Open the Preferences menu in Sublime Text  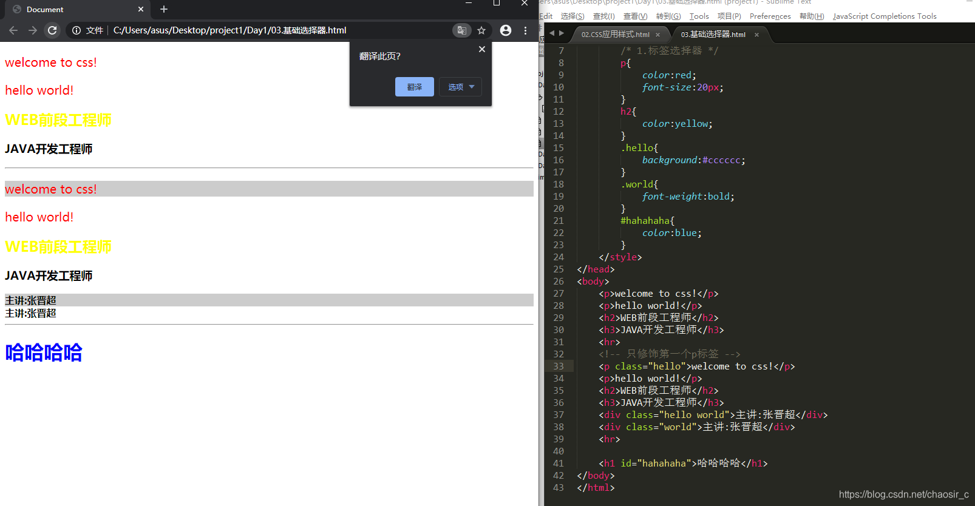pyautogui.click(x=770, y=16)
